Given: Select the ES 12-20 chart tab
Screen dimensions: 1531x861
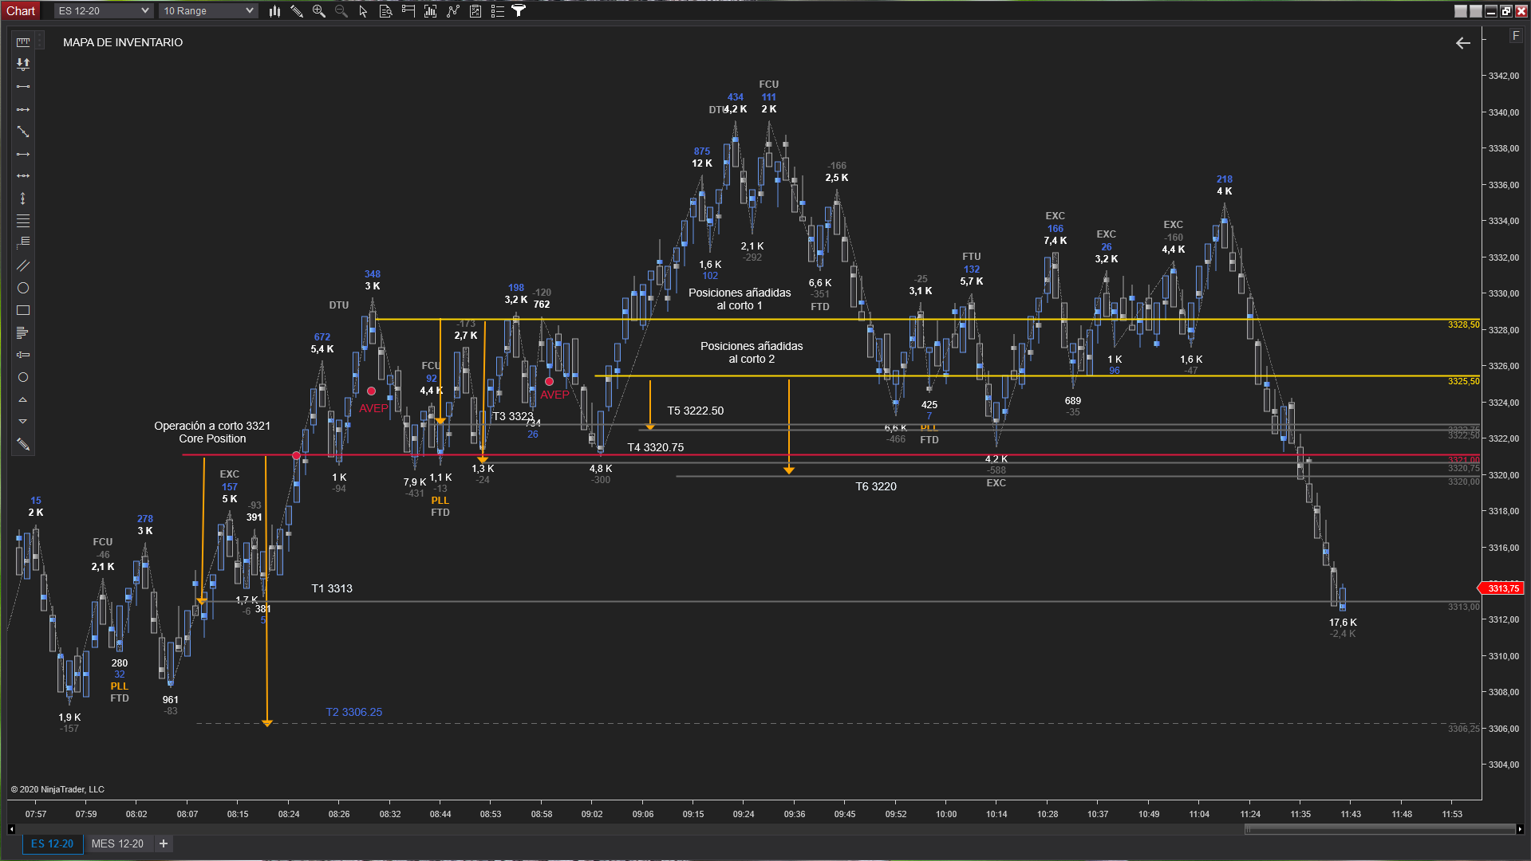Looking at the screenshot, I should 52,843.
